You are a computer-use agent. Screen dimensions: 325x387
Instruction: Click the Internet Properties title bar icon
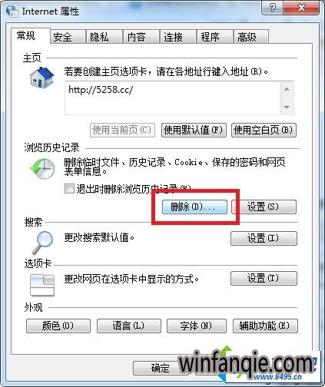12,12
